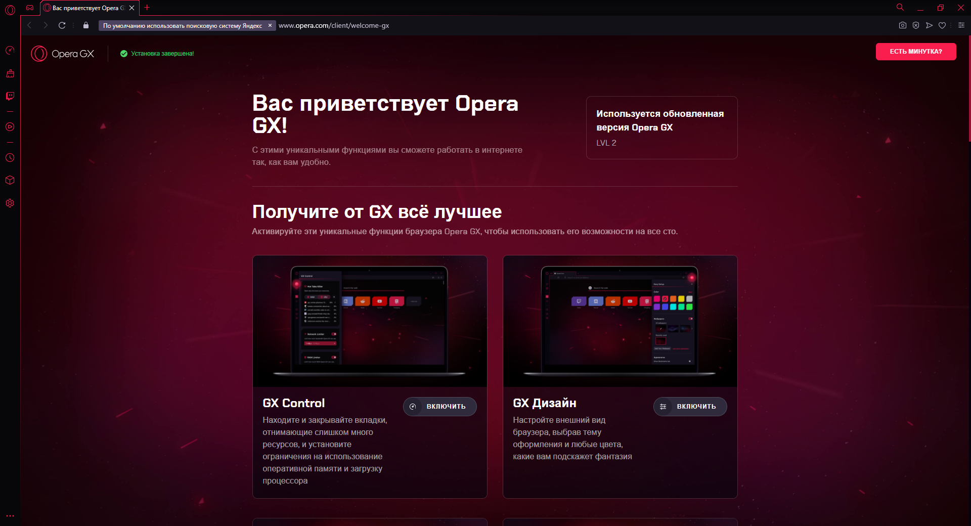The width and height of the screenshot is (971, 526).
Task: Open History clock icon in sidebar
Action: [x=10, y=158]
